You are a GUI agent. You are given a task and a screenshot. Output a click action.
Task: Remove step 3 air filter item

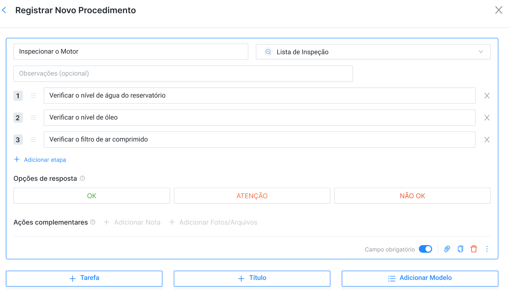point(487,140)
